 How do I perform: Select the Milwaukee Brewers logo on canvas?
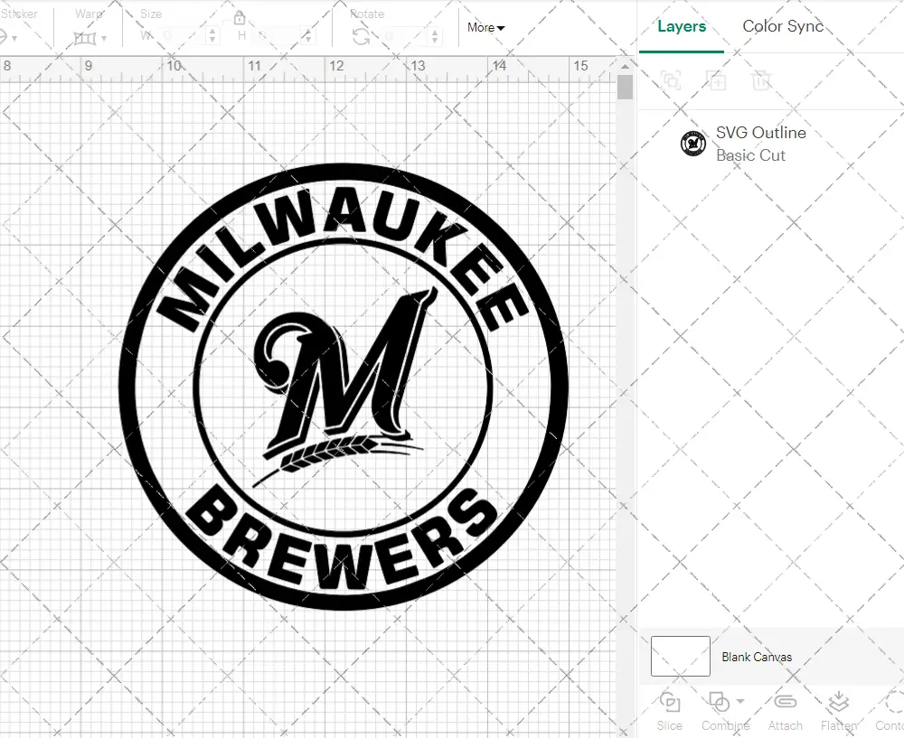coord(344,386)
